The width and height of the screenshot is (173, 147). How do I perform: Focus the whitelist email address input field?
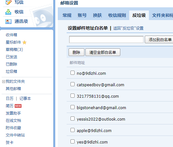click(x=106, y=39)
